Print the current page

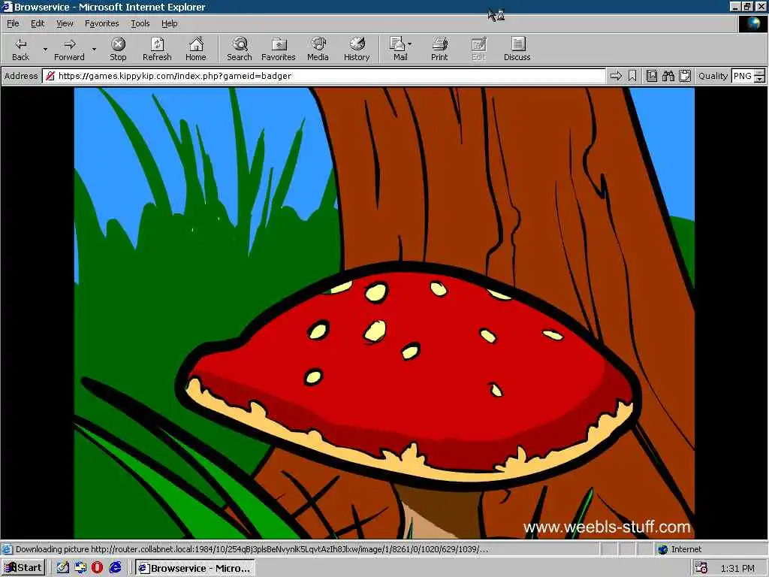point(439,49)
